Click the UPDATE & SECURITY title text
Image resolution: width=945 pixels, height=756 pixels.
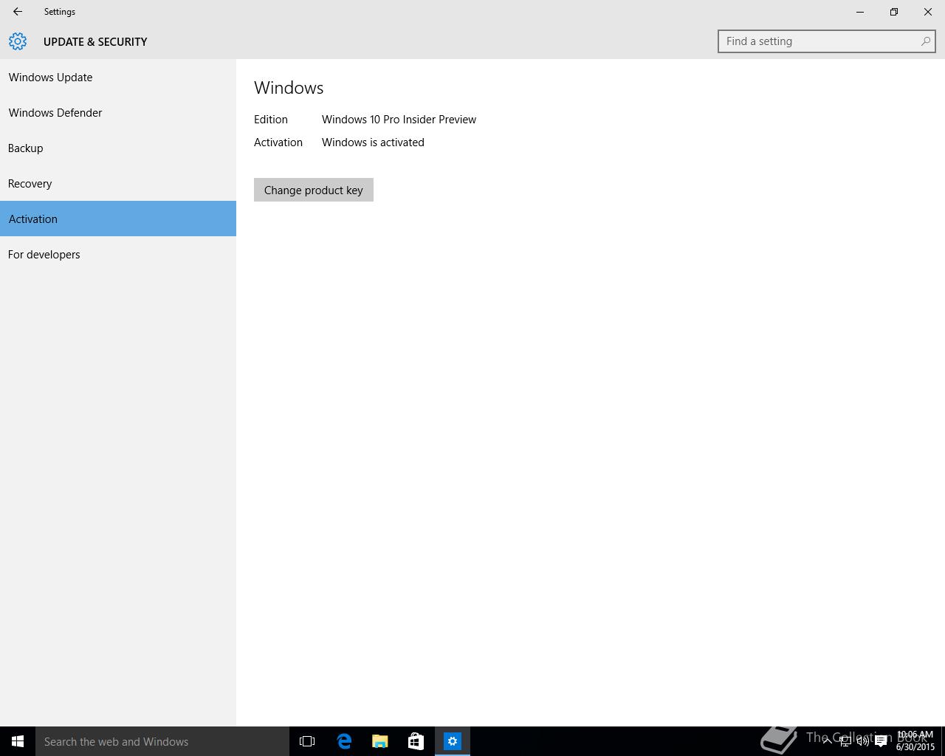(x=95, y=41)
